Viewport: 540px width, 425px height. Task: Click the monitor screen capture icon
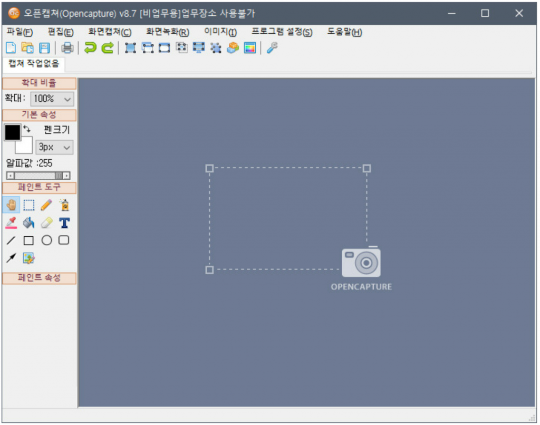[x=199, y=47]
